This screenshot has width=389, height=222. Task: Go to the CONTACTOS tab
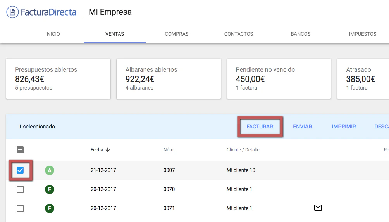pos(239,34)
